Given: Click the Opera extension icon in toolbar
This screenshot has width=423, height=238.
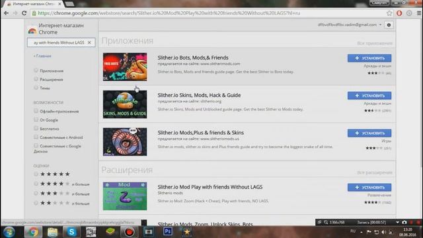Looking at the screenshot, I should pyautogui.click(x=399, y=13).
